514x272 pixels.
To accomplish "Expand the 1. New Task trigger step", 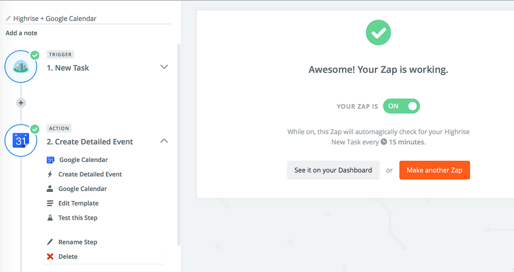I will click(x=164, y=67).
